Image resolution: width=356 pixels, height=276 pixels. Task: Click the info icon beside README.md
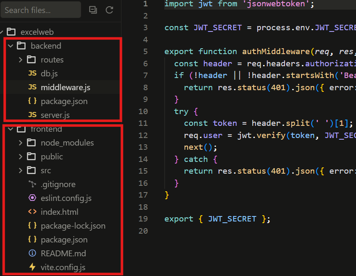click(32, 253)
